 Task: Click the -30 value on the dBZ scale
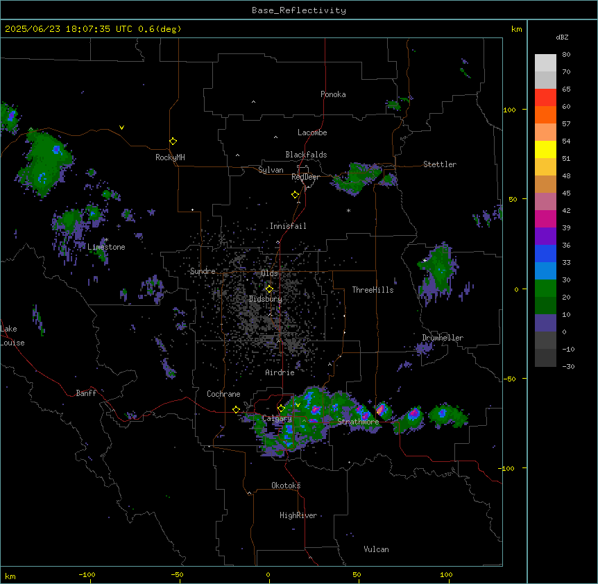tap(568, 366)
